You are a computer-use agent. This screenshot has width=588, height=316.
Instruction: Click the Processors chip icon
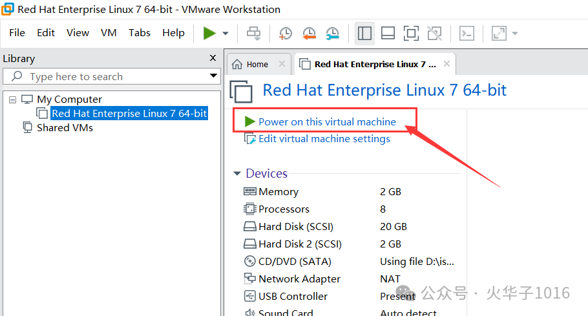tap(250, 209)
